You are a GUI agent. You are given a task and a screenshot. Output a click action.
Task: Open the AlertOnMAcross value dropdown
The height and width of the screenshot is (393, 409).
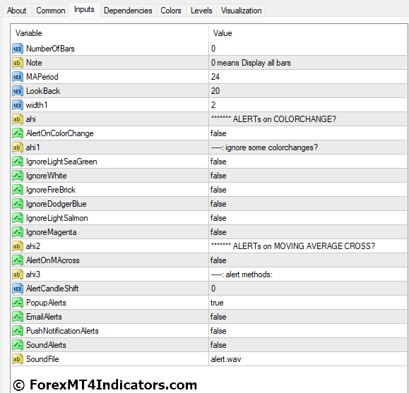[x=308, y=260]
